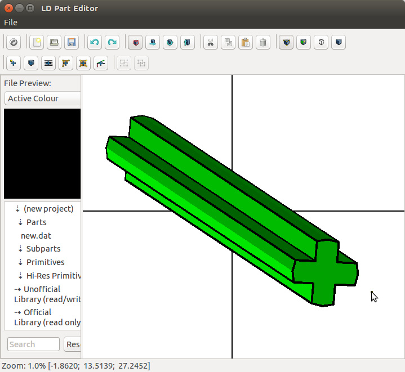Click the File Preview: label
The height and width of the screenshot is (372, 405).
coord(28,83)
